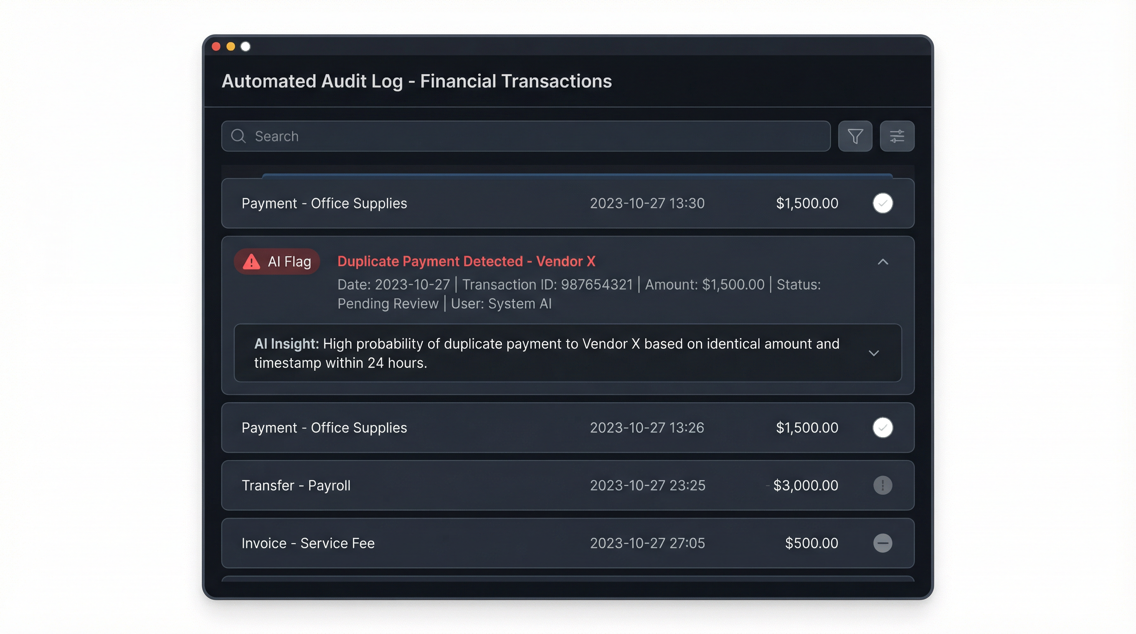Screen dimensions: 1136x634
Task: Select the Pending Review status text
Action: [387, 303]
